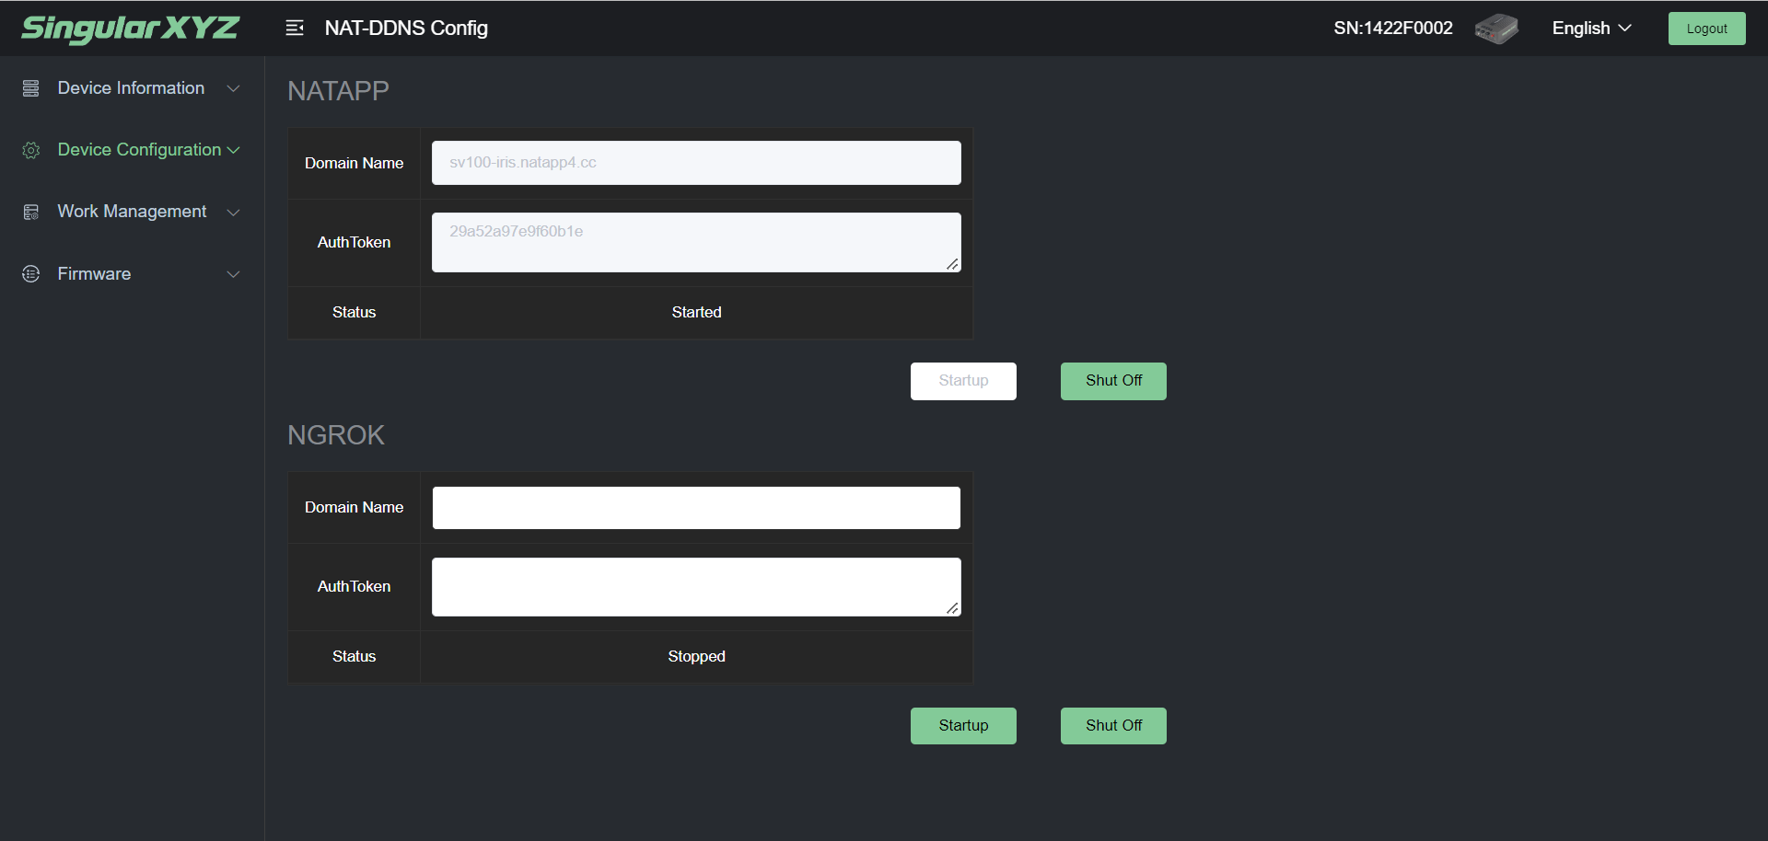Focus the NGROK AuthToken text area

pos(696,587)
